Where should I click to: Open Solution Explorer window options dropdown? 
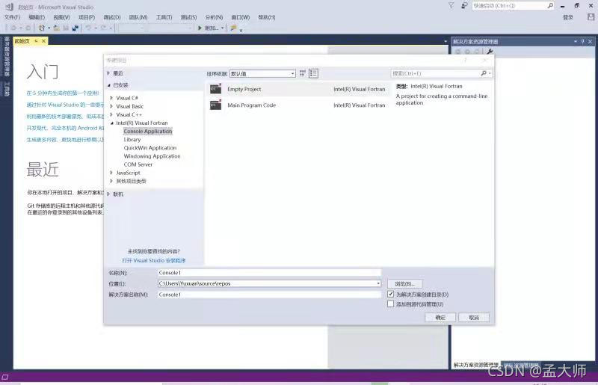[x=575, y=41]
